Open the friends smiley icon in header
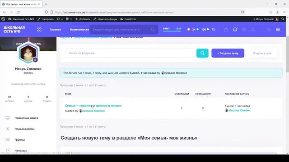Image resolution: width=289 pixels, height=162 pixels. click(235, 29)
